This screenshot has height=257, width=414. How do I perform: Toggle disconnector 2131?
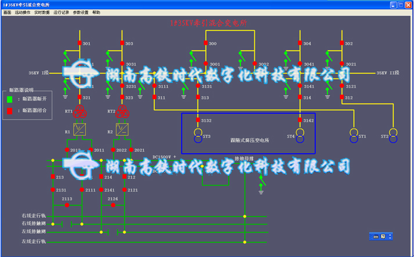(x=53, y=190)
